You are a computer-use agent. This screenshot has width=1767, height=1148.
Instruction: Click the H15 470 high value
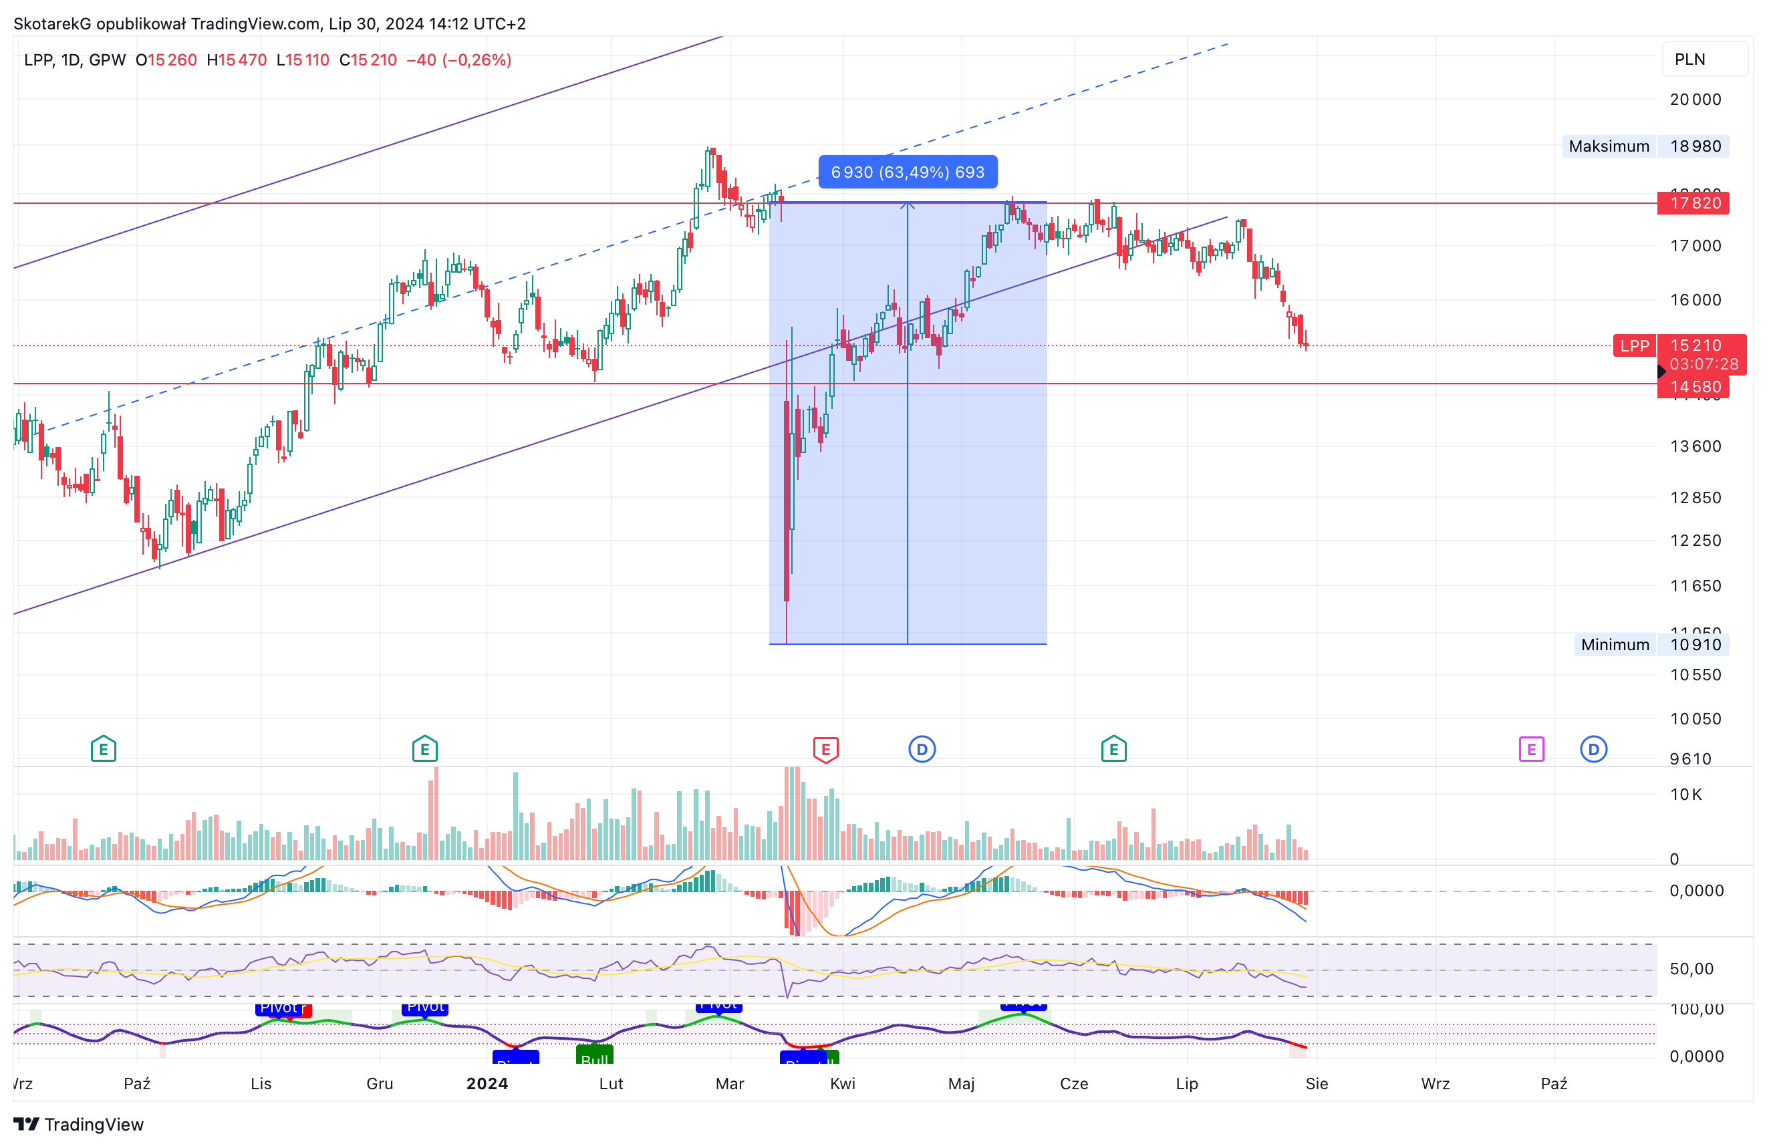(x=237, y=60)
